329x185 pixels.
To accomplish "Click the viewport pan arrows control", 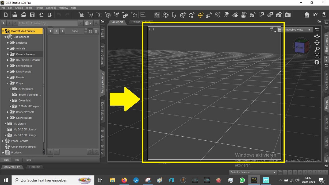I will coord(317,43).
